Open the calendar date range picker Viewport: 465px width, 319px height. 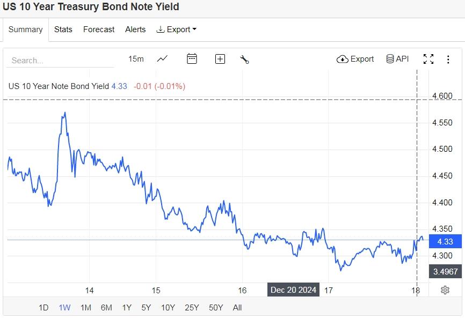[192, 59]
